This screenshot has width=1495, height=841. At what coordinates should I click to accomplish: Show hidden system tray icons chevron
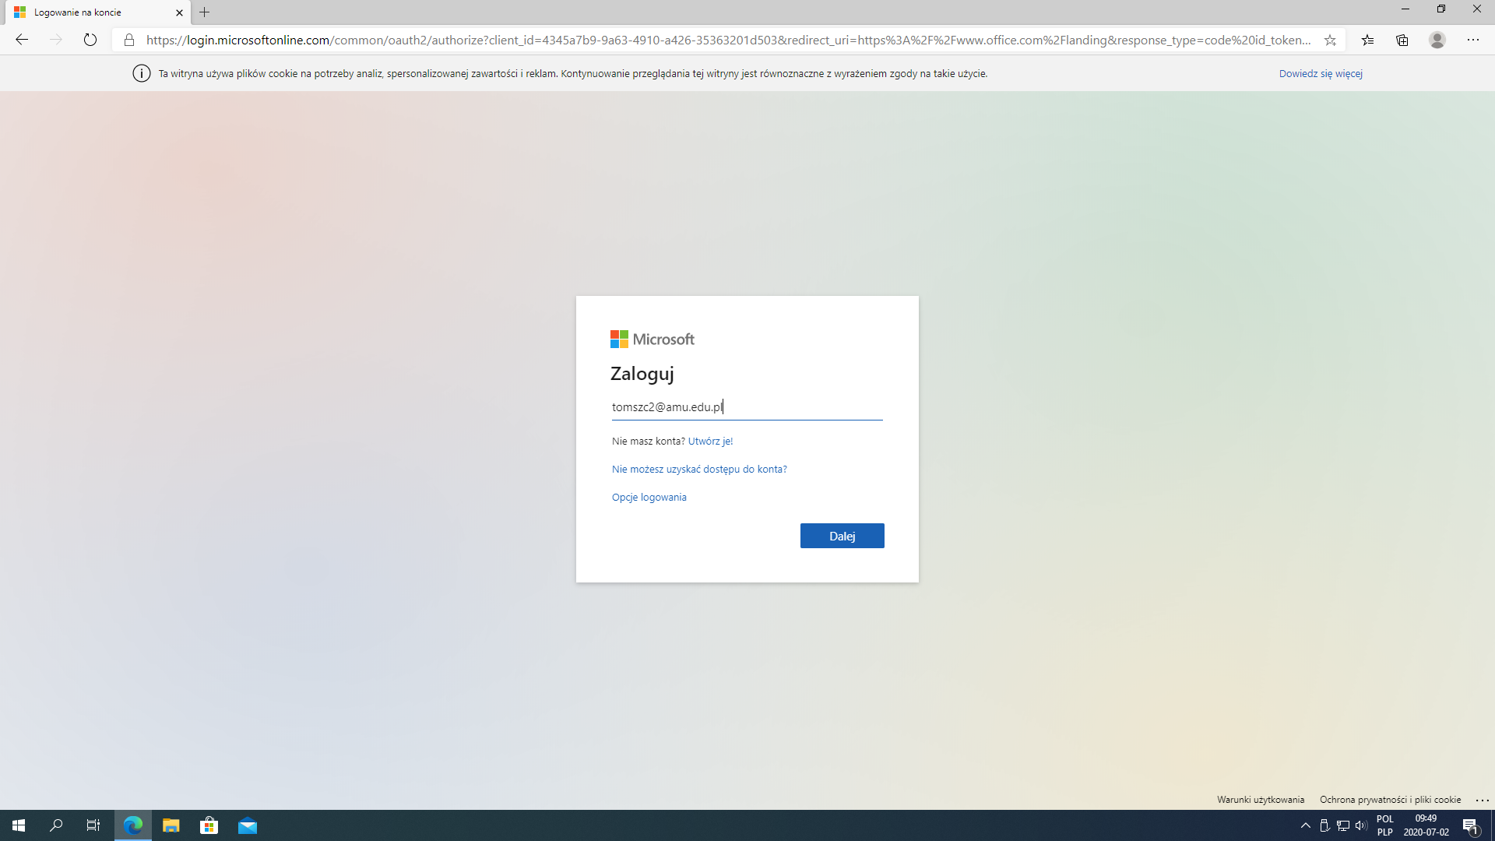[1306, 825]
